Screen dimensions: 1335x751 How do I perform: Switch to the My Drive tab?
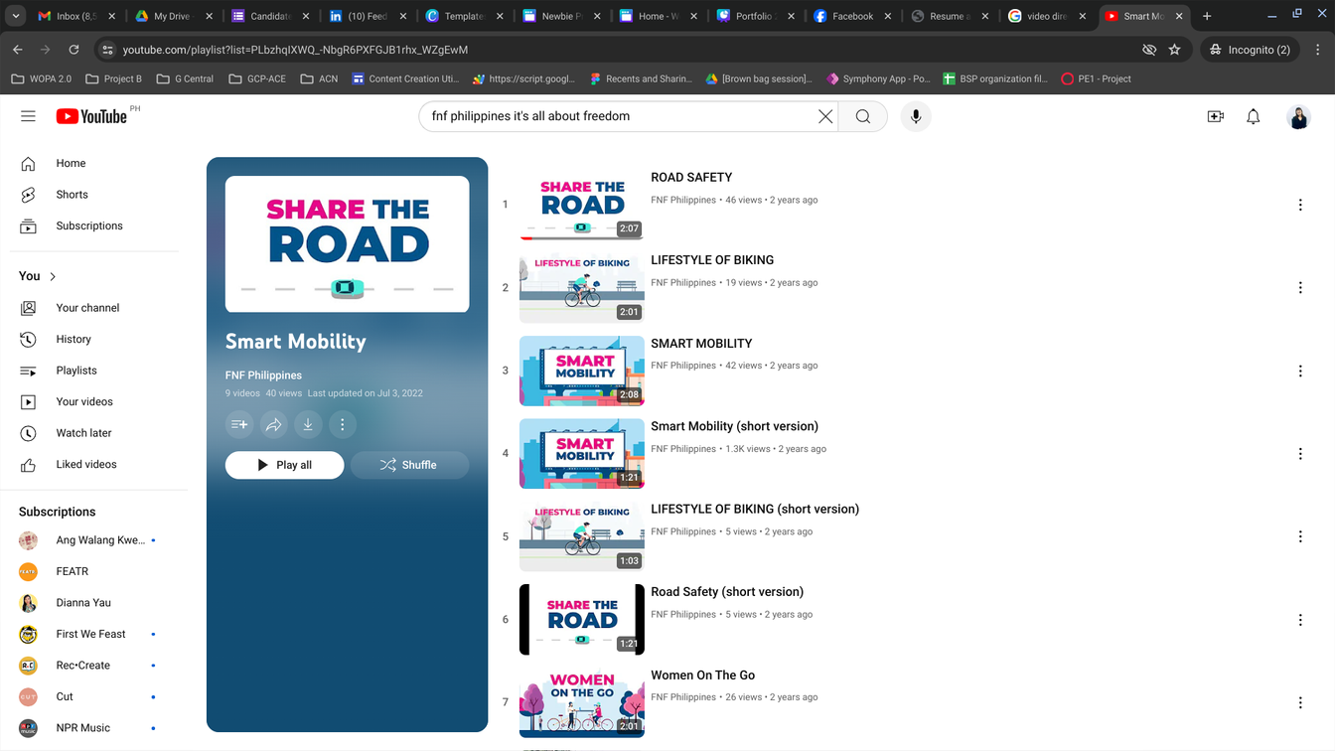coord(175,16)
